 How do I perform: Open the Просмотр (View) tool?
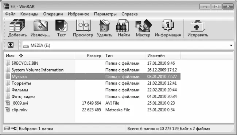83,26
